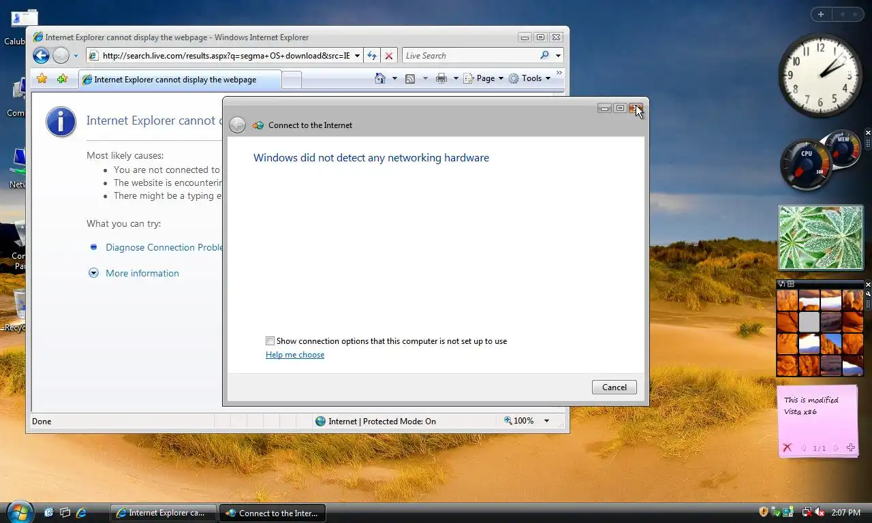Click the Notes gadget text 'This is modified Vista x86'
Screen dimensions: 872x523
pyautogui.click(x=811, y=406)
